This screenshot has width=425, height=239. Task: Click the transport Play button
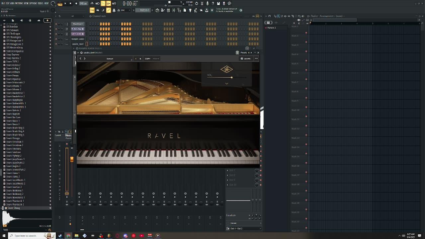tap(65, 3)
